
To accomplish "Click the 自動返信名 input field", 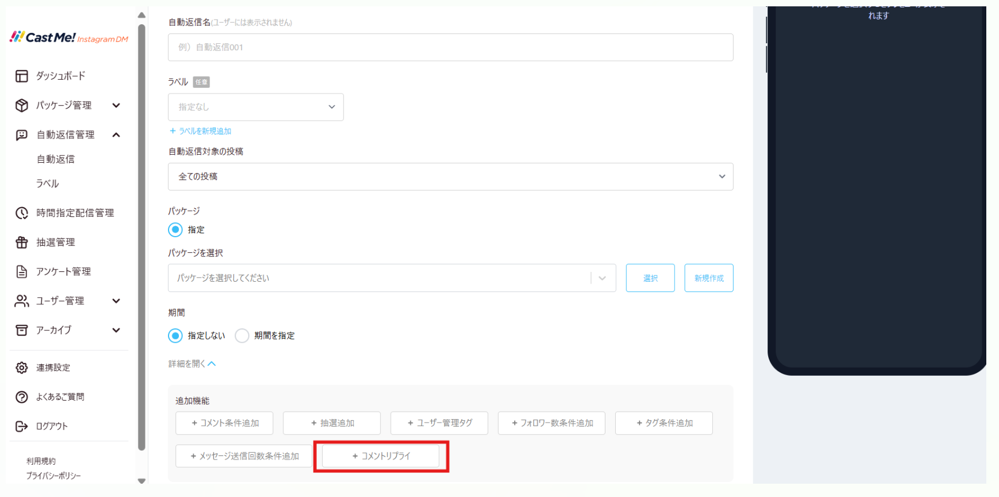I will 450,47.
